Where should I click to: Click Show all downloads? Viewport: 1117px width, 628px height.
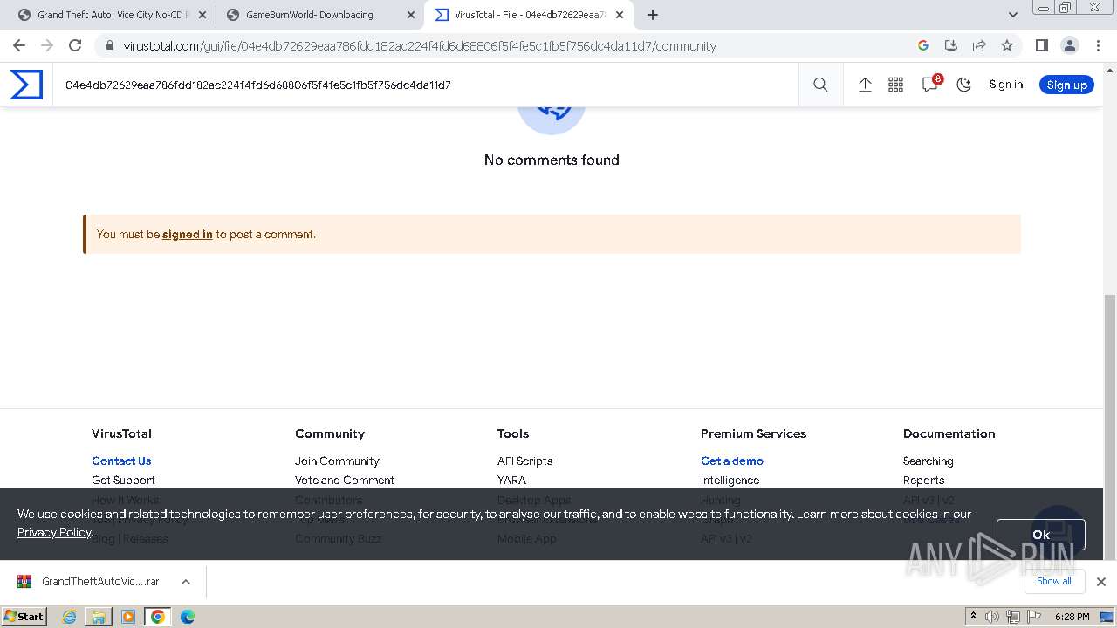point(1054,581)
